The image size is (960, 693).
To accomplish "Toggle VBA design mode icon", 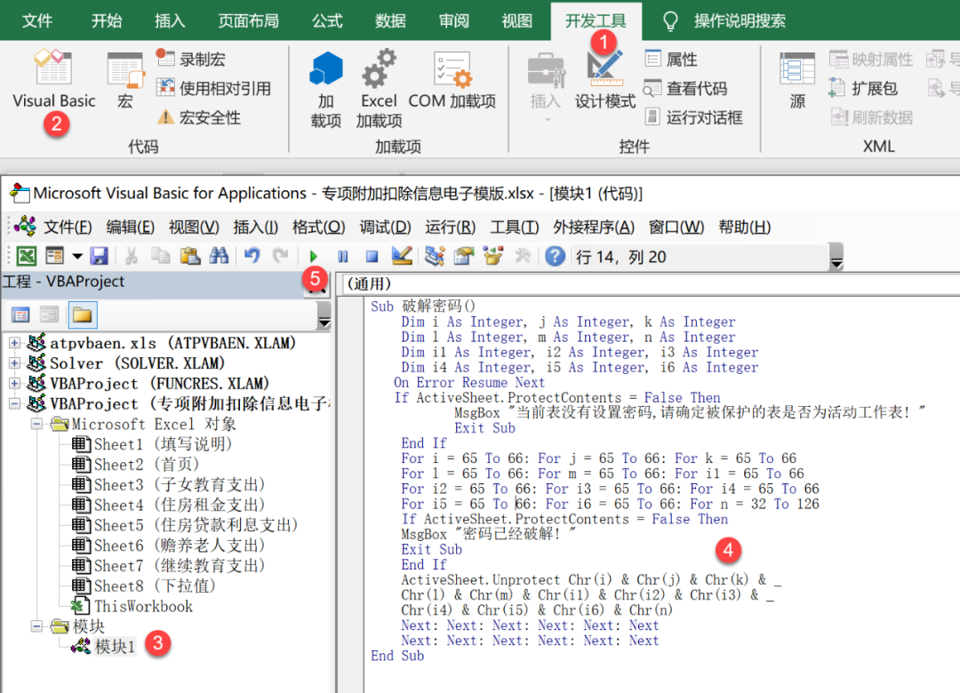I will [x=402, y=256].
